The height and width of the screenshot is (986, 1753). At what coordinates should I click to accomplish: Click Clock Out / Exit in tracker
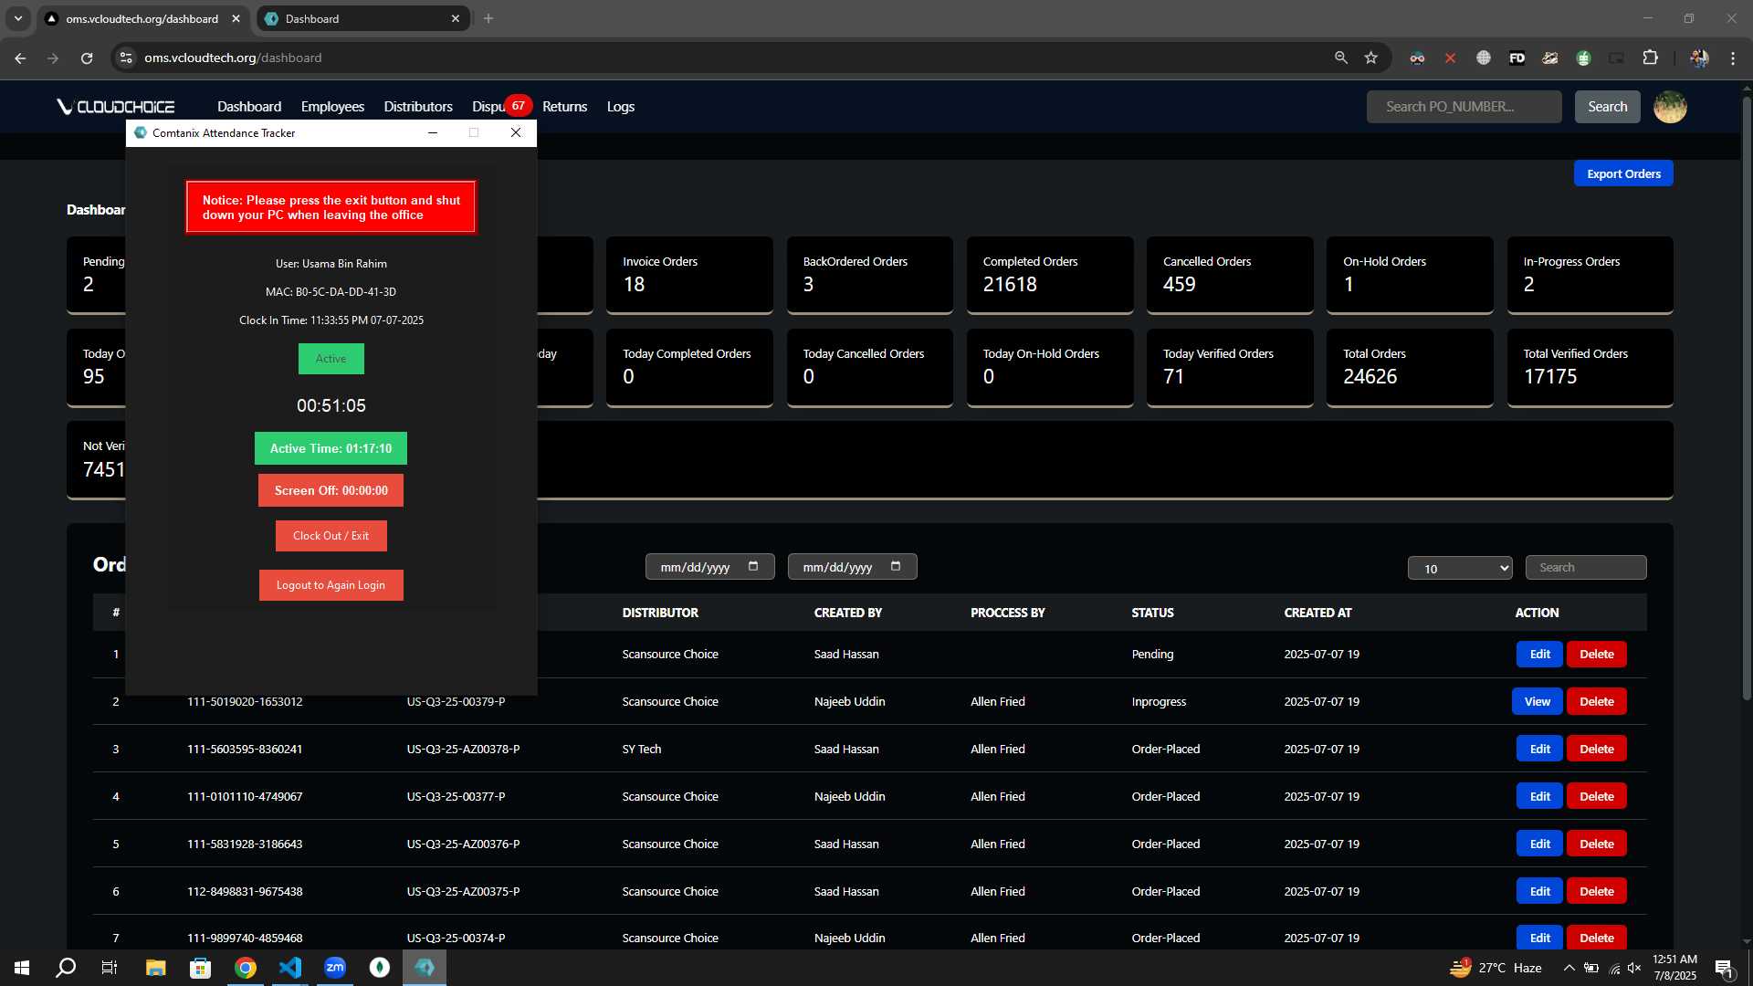coord(331,536)
